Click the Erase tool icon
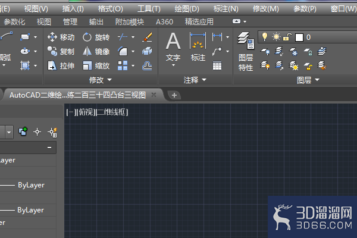Screen dimensions: 357x238 (147, 37)
